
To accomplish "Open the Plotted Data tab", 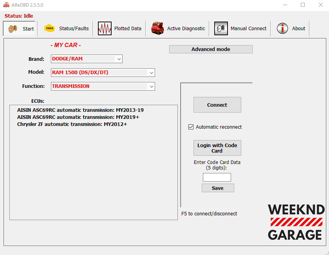I will coord(128,29).
